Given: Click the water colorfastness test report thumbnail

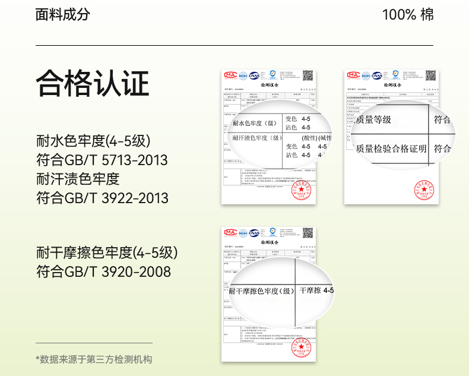Looking at the screenshot, I should coord(268,137).
